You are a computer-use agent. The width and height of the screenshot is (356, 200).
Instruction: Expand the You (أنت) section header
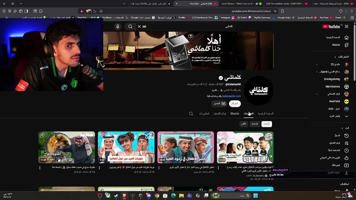coord(345,128)
